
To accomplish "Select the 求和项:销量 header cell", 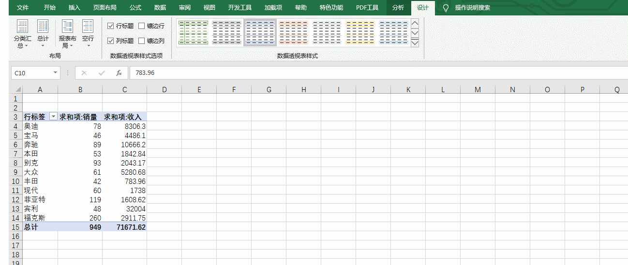I will point(80,117).
